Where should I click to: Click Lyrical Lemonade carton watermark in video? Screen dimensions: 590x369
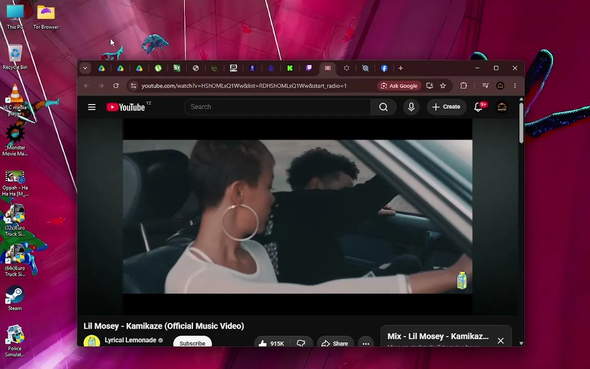pos(461,280)
